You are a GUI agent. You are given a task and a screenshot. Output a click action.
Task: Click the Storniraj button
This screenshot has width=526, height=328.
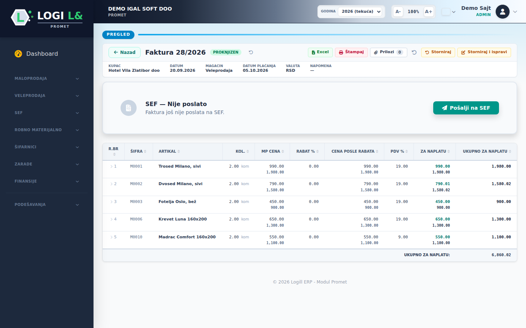(438, 52)
